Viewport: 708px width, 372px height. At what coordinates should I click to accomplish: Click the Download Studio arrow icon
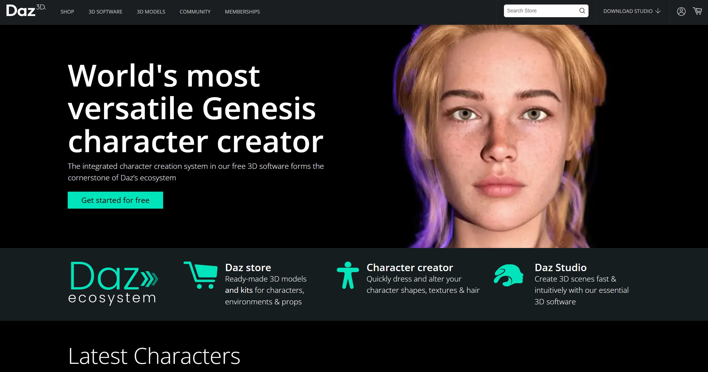pyautogui.click(x=658, y=11)
